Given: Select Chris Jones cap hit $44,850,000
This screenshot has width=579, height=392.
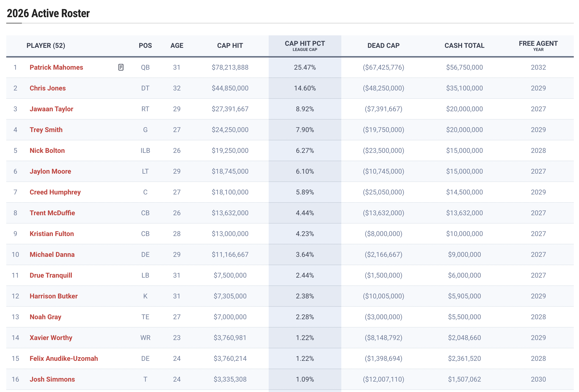Looking at the screenshot, I should 230,88.
